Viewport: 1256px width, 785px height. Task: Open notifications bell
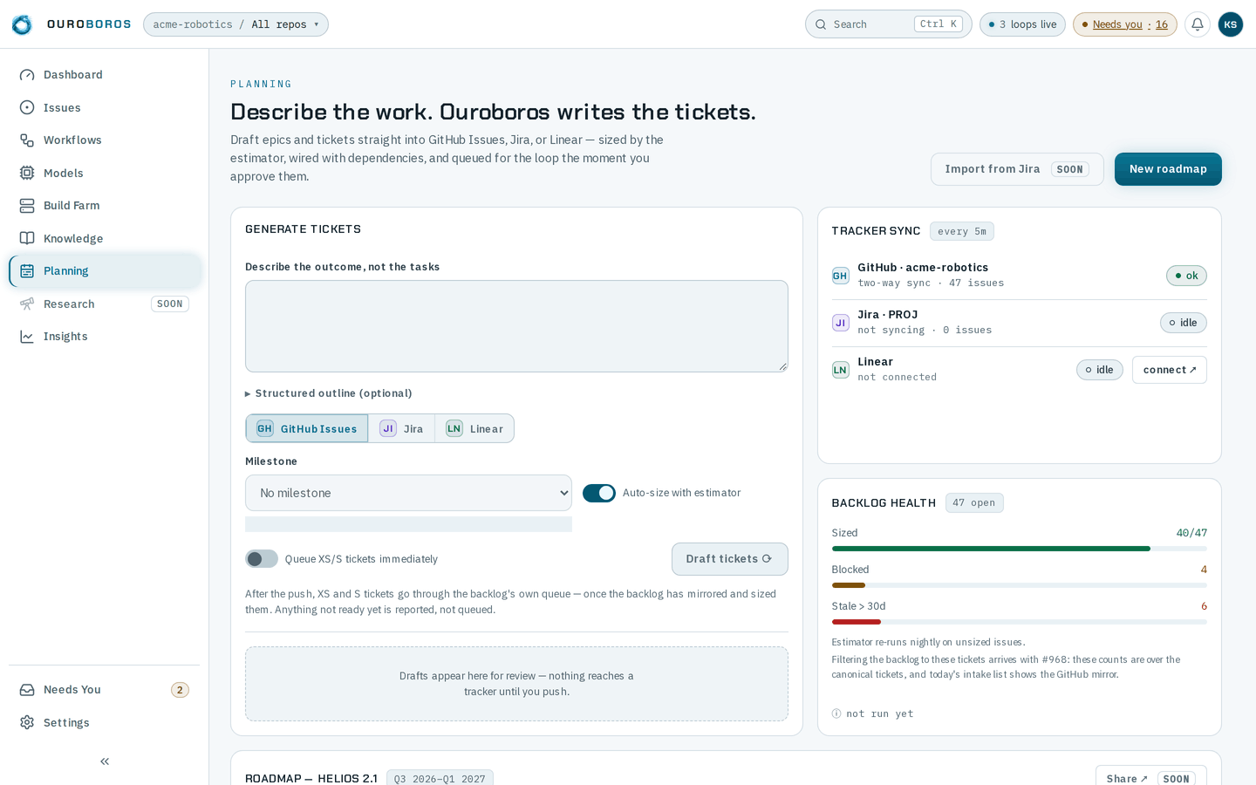click(1198, 24)
